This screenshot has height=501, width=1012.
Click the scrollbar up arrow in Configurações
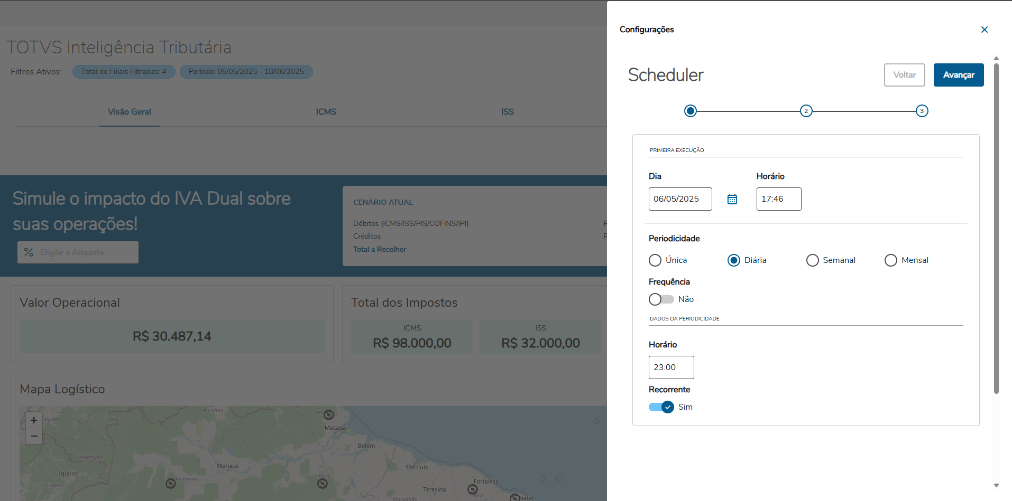[996, 59]
